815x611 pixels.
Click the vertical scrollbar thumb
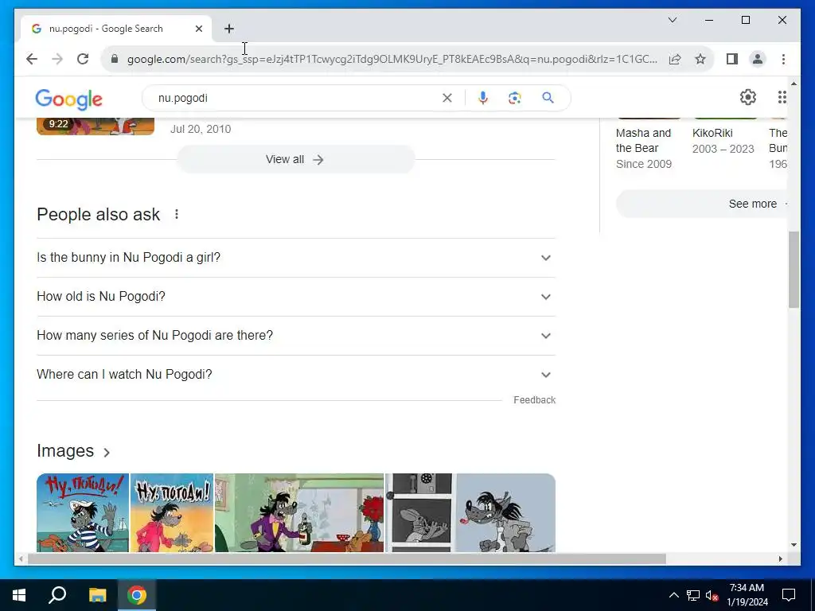pos(794,270)
